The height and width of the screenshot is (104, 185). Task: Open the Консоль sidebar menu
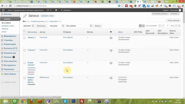[x=8, y=14]
